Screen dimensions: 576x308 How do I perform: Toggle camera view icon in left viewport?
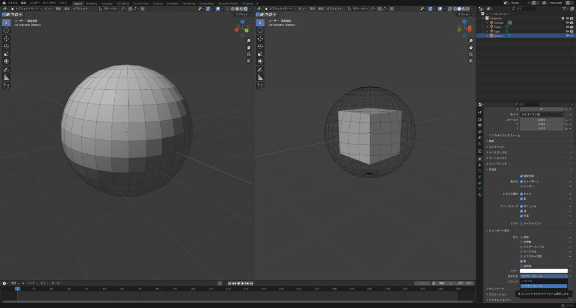(249, 54)
